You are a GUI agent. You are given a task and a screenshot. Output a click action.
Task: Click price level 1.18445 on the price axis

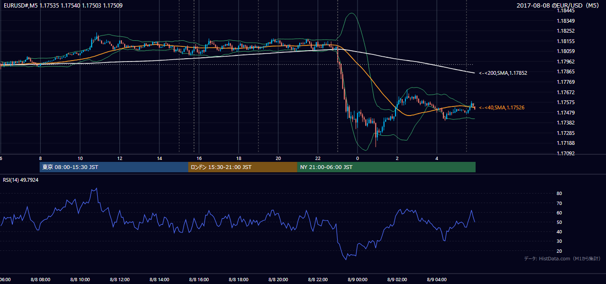566,11
